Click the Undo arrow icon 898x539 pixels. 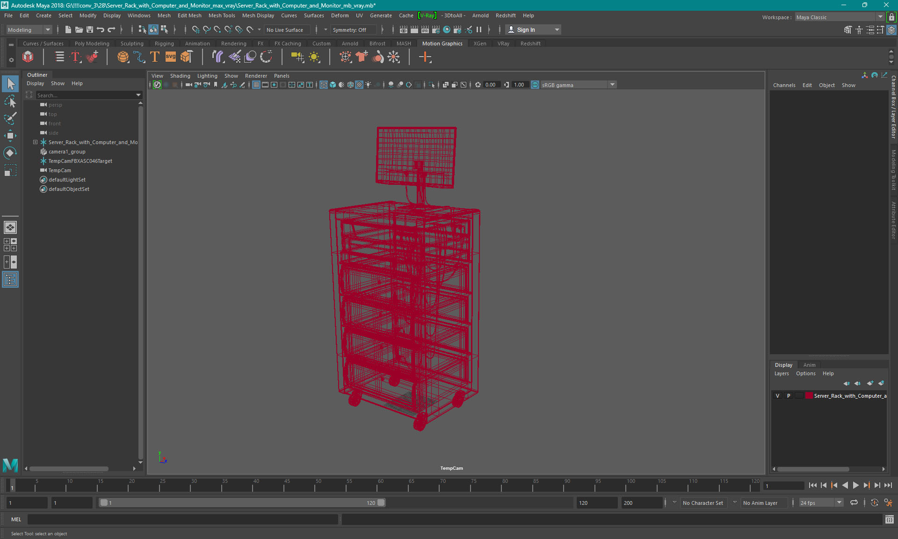point(101,29)
